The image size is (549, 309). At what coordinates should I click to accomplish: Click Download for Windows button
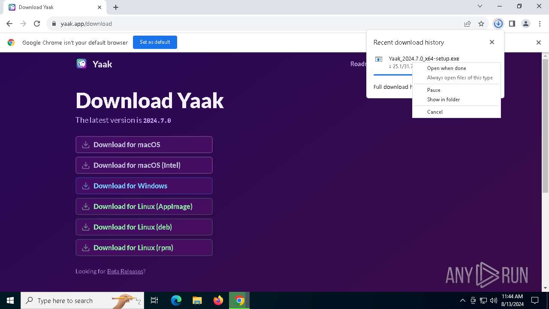(144, 186)
